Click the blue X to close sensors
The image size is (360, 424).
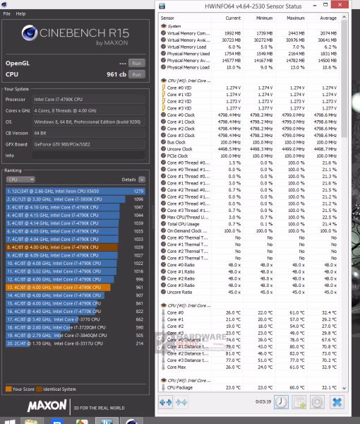pos(337,402)
